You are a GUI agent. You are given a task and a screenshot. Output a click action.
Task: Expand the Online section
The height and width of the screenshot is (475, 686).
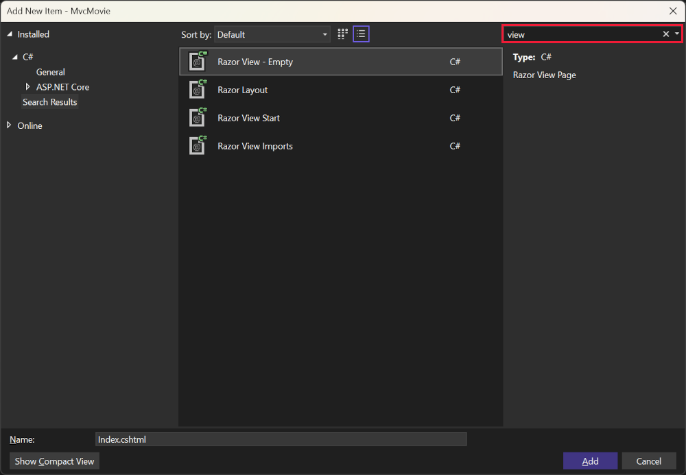click(x=9, y=125)
